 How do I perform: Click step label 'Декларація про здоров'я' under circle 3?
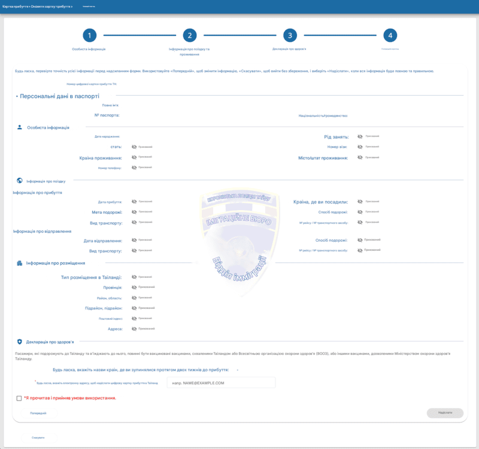289,49
